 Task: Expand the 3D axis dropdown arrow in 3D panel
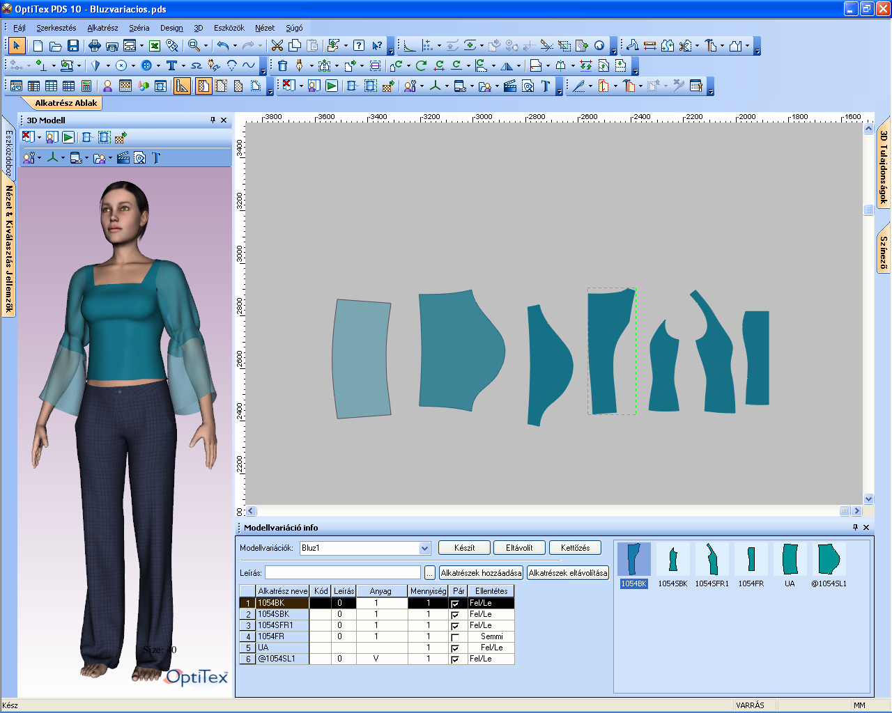point(63,158)
